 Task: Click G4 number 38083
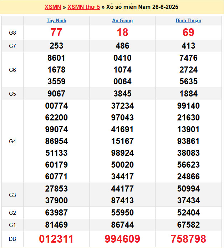[188, 153]
